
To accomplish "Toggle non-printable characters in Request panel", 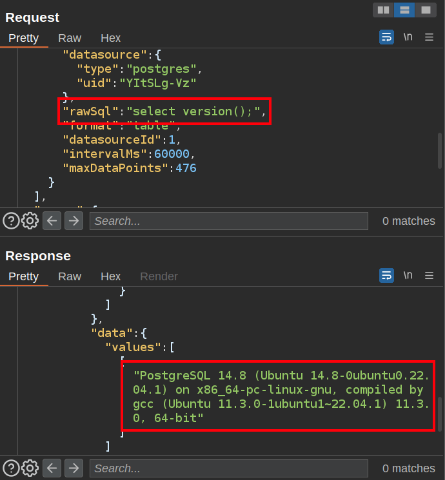I will (x=408, y=37).
